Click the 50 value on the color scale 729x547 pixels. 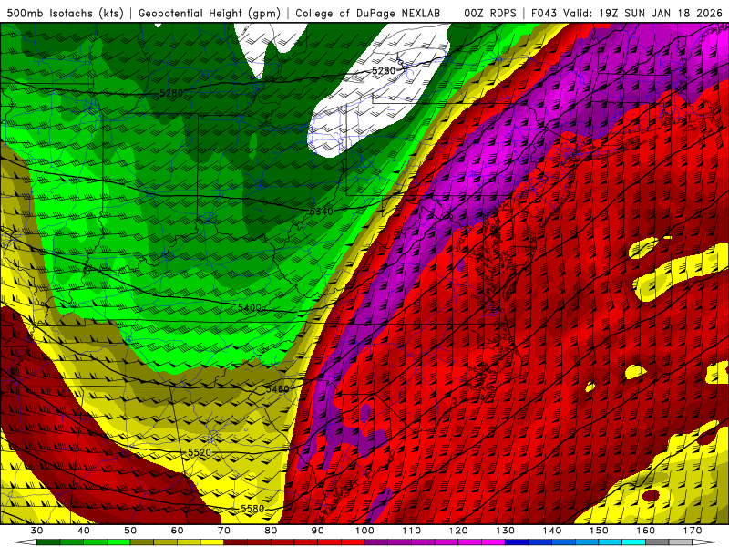(130, 531)
